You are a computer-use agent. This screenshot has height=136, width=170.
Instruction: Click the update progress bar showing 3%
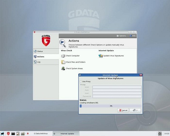(111, 106)
